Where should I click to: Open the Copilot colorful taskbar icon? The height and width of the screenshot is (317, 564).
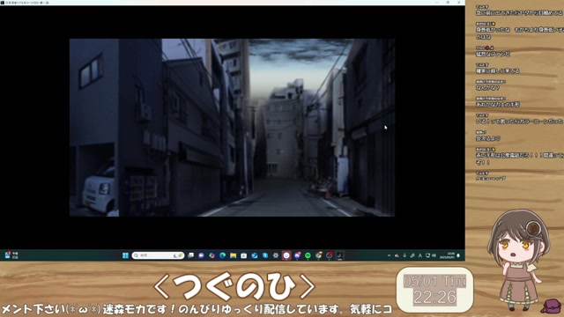pyautogui.click(x=211, y=255)
